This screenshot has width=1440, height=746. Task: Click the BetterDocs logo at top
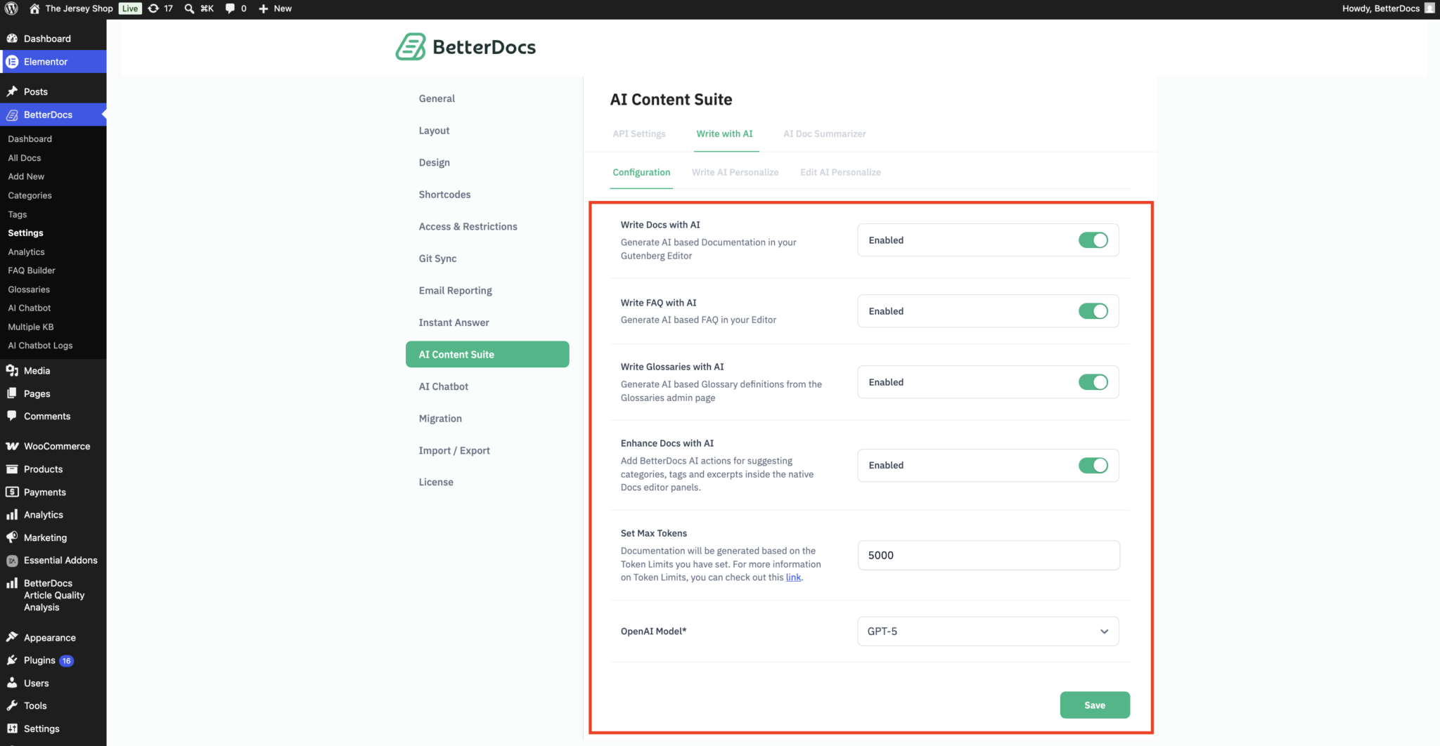465,47
